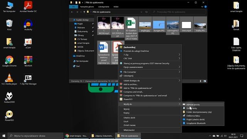Open Udostępnianie ribbon tab
247x139 pixels.
click(103, 7)
